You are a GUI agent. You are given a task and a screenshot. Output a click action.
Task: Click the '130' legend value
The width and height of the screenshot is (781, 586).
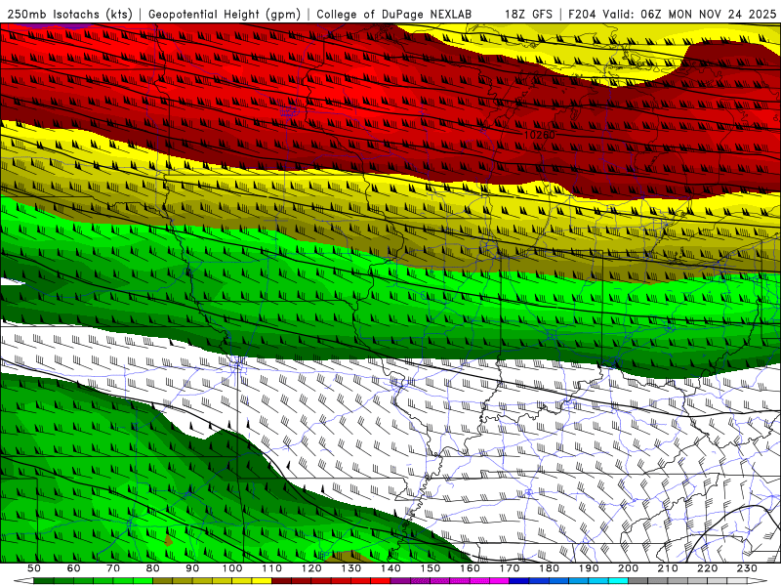(351, 568)
